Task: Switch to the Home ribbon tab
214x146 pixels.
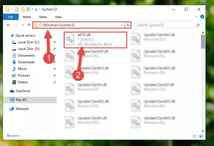Action: 27,17
